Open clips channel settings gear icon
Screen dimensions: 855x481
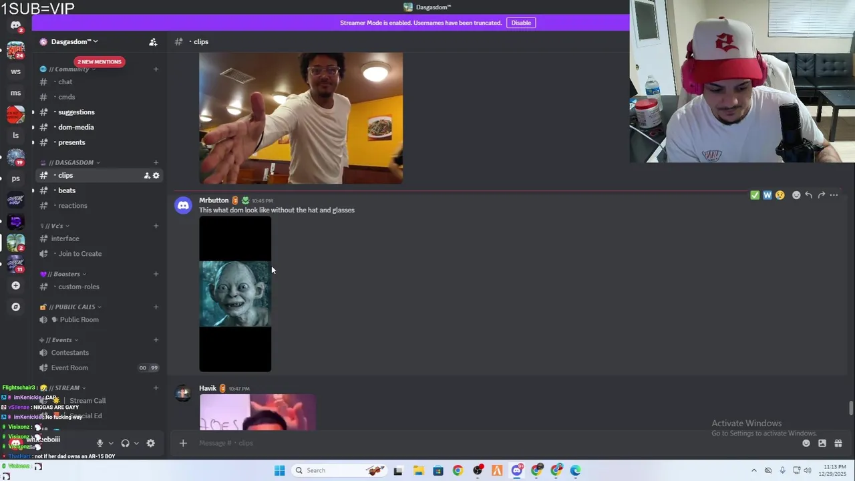pos(156,176)
